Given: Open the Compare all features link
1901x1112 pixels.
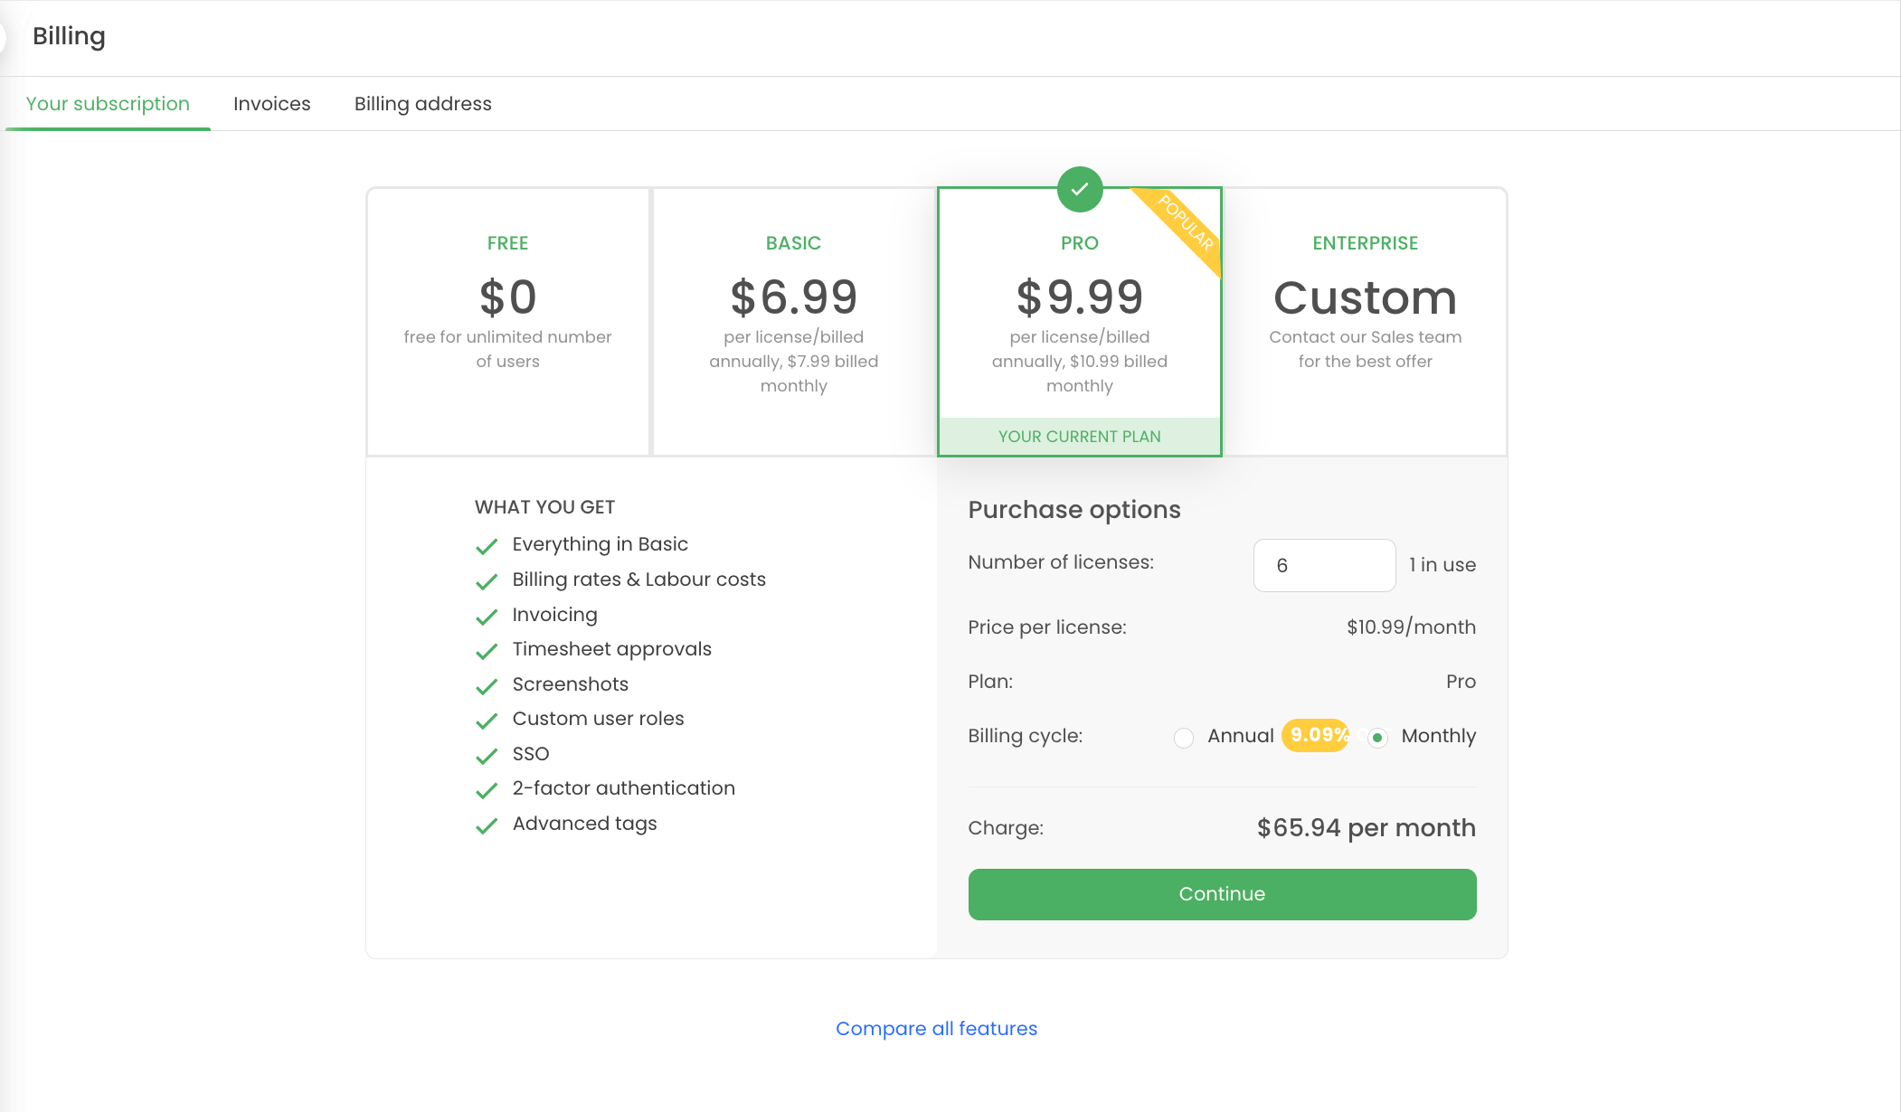Looking at the screenshot, I should tap(936, 1029).
